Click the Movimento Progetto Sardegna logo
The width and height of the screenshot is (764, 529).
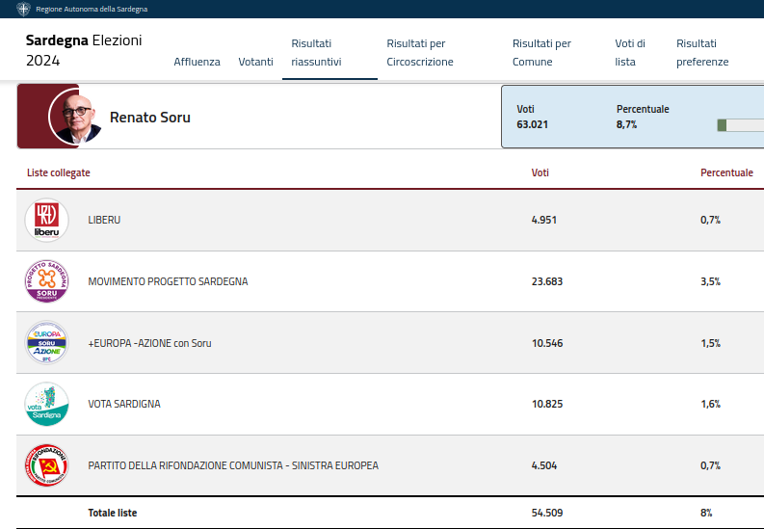click(x=46, y=281)
